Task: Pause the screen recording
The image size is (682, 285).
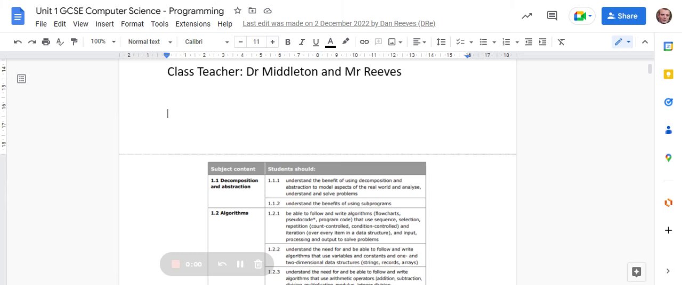Action: click(240, 264)
